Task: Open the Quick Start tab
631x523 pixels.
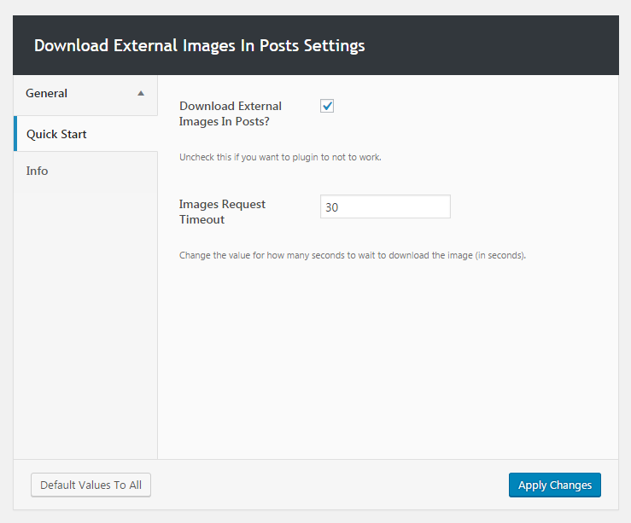Action: (x=57, y=134)
